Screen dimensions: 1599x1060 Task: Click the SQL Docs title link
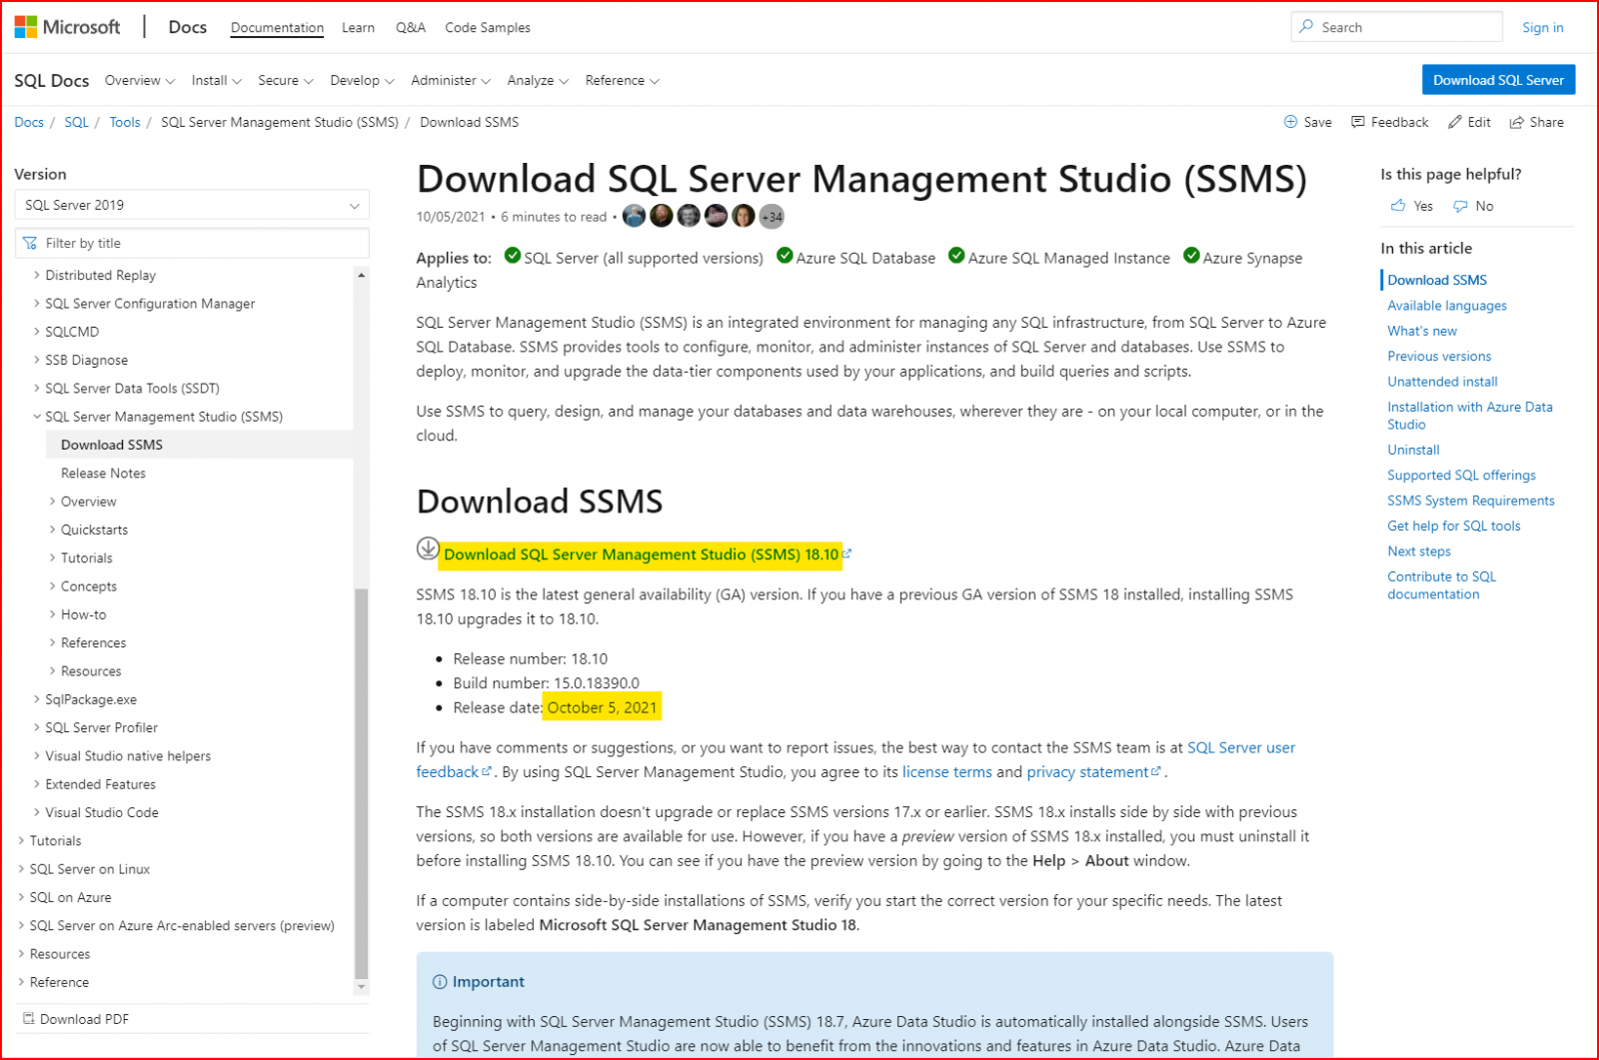coord(52,81)
